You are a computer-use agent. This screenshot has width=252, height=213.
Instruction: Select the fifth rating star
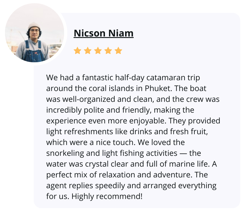(x=118, y=50)
